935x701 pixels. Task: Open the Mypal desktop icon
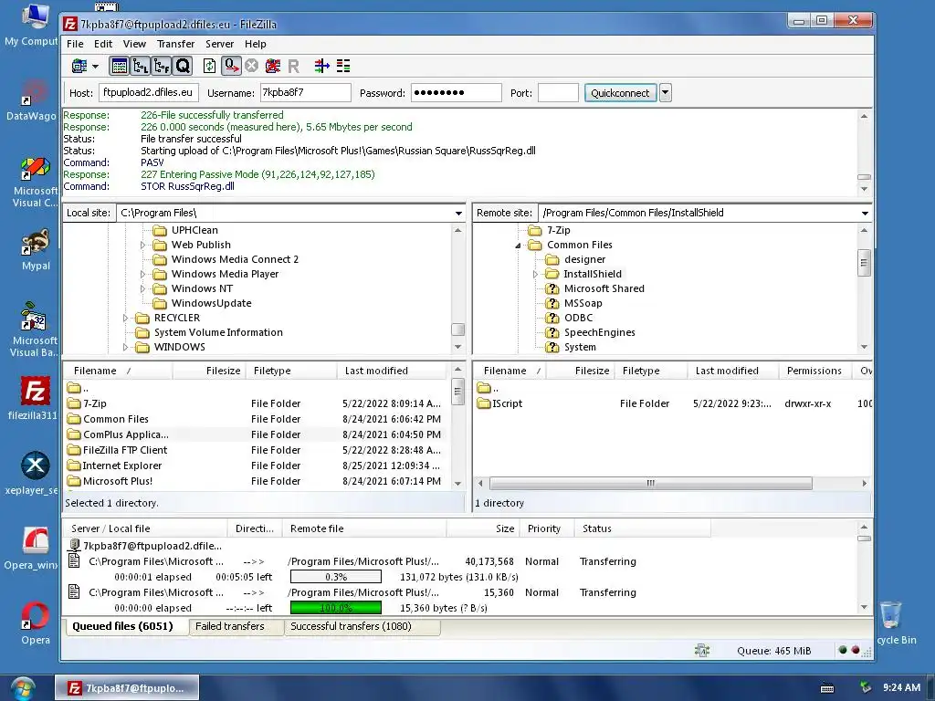point(36,250)
